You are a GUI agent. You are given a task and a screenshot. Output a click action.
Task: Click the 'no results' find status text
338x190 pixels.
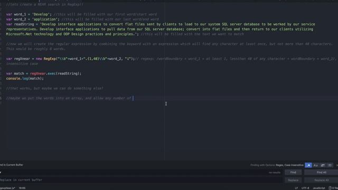pyautogui.click(x=275, y=173)
